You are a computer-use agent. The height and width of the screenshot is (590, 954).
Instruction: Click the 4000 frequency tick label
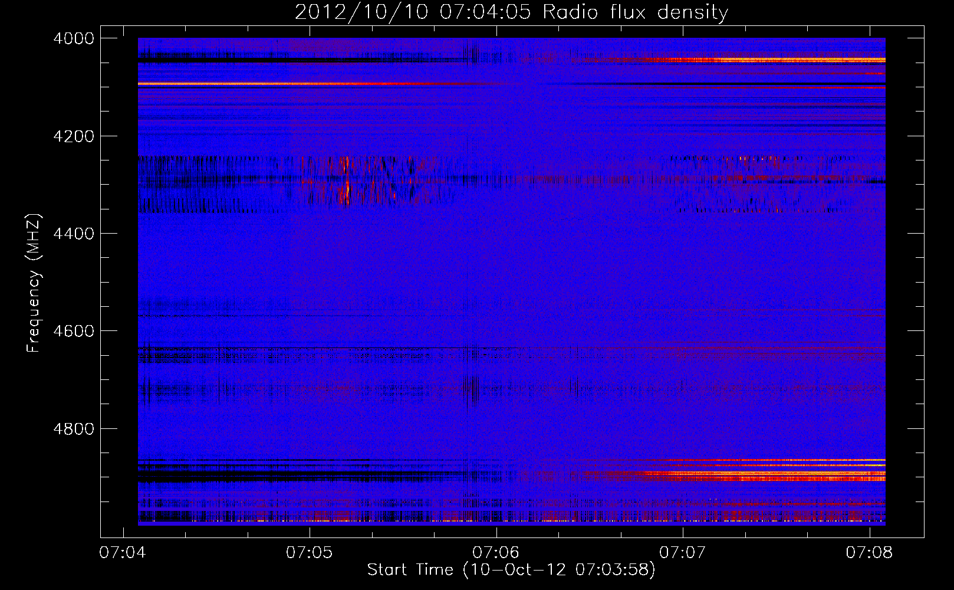coord(74,38)
